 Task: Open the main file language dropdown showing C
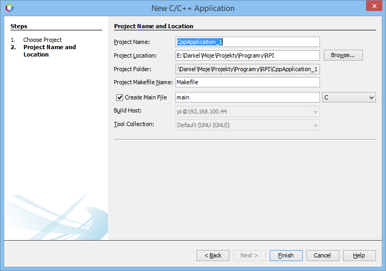pos(349,97)
